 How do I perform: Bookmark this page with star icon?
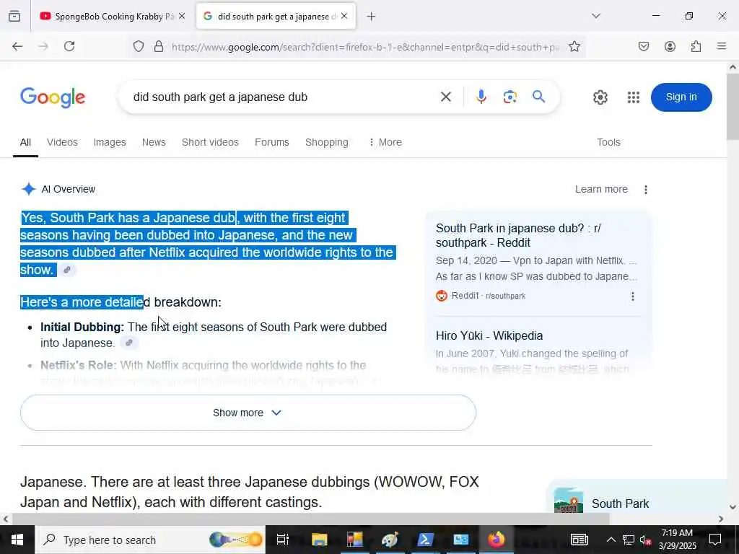click(574, 46)
